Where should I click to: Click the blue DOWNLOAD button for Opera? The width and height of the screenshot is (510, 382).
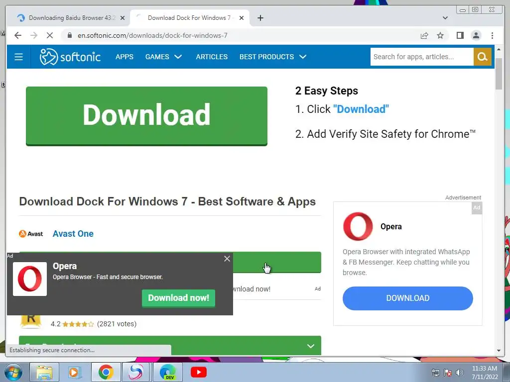[x=407, y=298]
